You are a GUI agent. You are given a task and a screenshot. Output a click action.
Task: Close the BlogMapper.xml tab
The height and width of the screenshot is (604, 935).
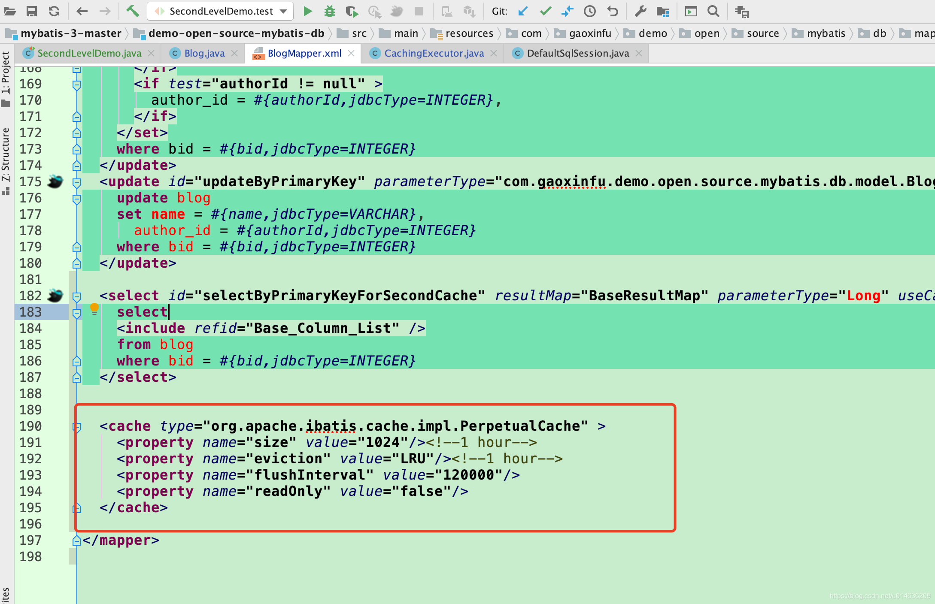pyautogui.click(x=351, y=53)
